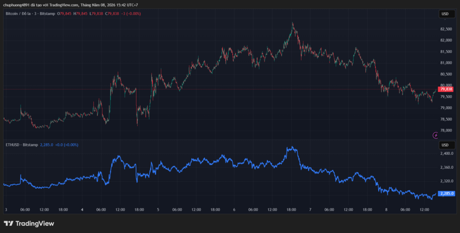The image size is (460, 233).
Task: Select the Bitcoin / Đô la symbol title
Action: click(x=19, y=13)
